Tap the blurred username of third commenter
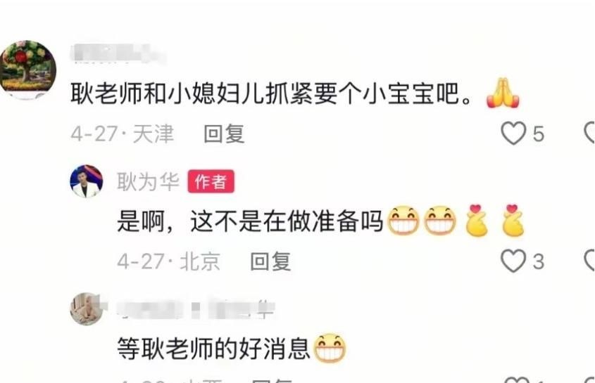Viewport: 595px width, 383px height. coord(196,309)
